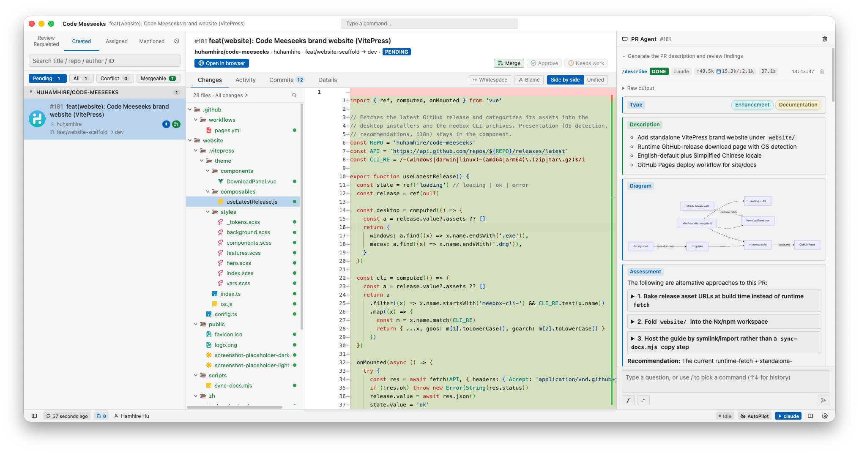
Task: Select the Mergeable filter
Action: click(x=159, y=78)
